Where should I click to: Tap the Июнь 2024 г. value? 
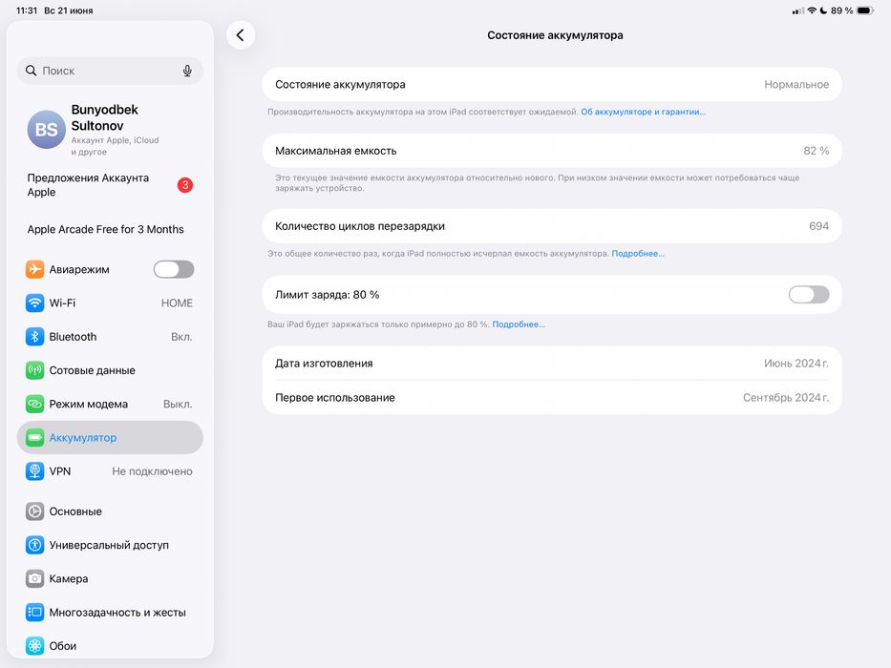[796, 364]
